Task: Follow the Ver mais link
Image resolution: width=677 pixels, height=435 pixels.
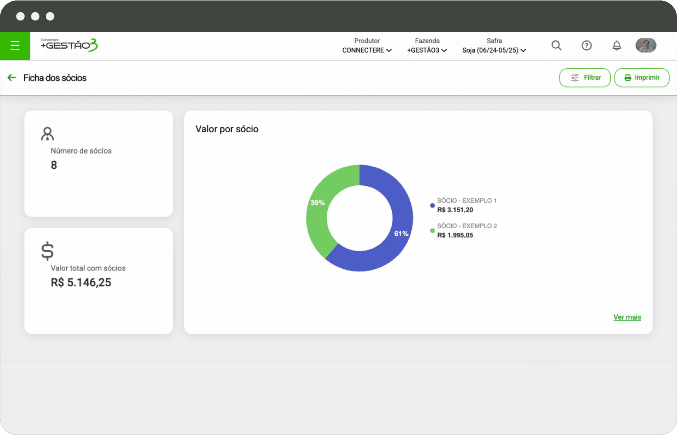Action: [627, 317]
